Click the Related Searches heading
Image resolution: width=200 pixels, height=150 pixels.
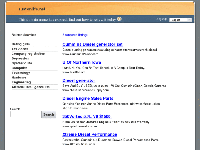click(24, 35)
